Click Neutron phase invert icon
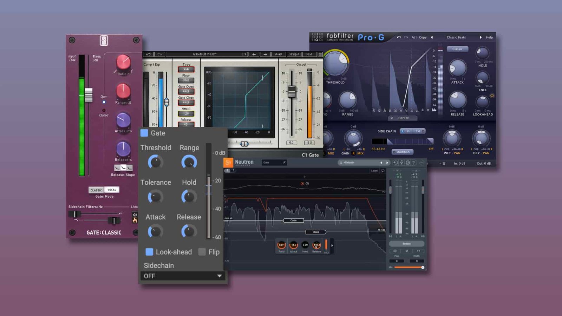This screenshot has height=316, width=562. (407, 251)
